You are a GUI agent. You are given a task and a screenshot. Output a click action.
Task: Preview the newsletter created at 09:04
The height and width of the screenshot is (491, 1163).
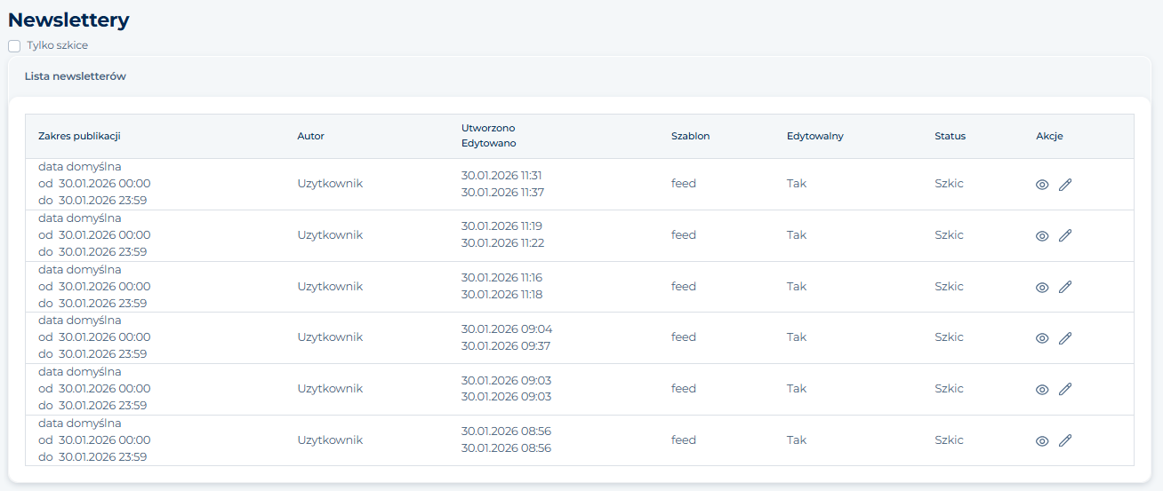point(1042,338)
